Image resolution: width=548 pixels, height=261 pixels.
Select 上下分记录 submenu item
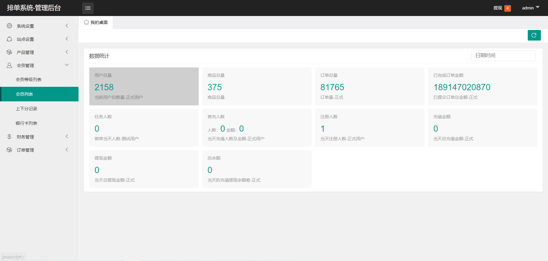pos(27,109)
